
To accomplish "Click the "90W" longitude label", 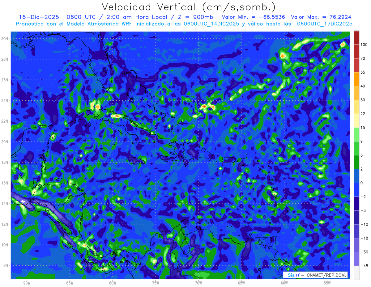I will 27,283.
